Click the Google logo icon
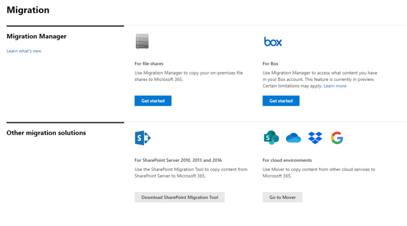The image size is (407, 226). pyautogui.click(x=337, y=138)
